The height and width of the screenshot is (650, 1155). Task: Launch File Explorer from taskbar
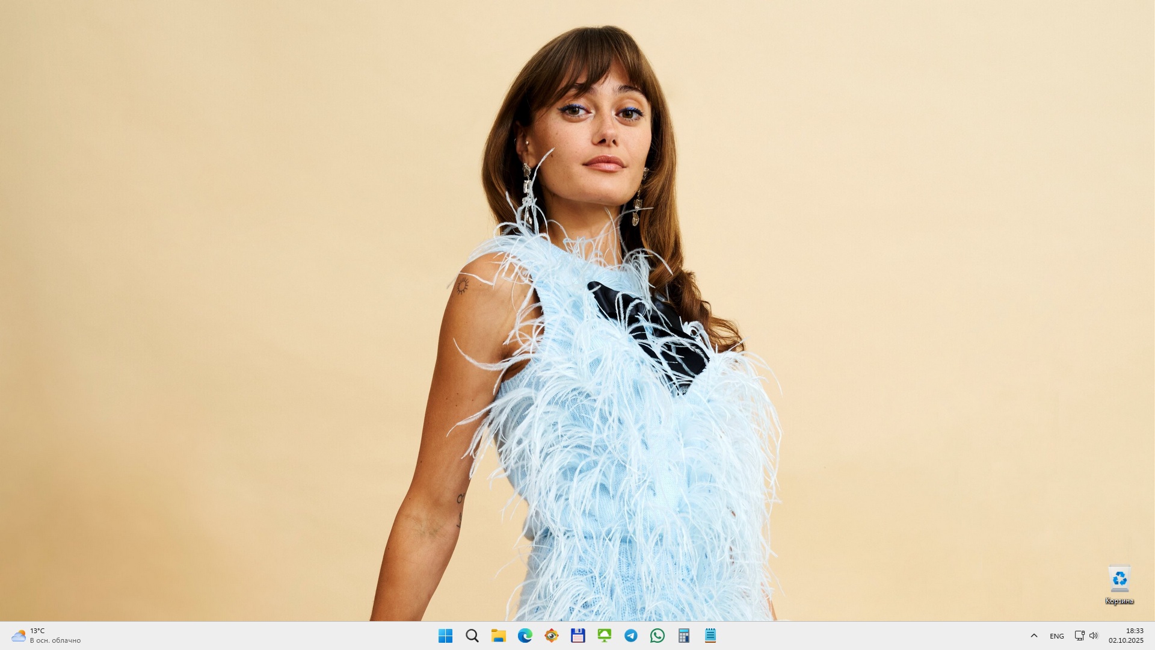pos(498,636)
